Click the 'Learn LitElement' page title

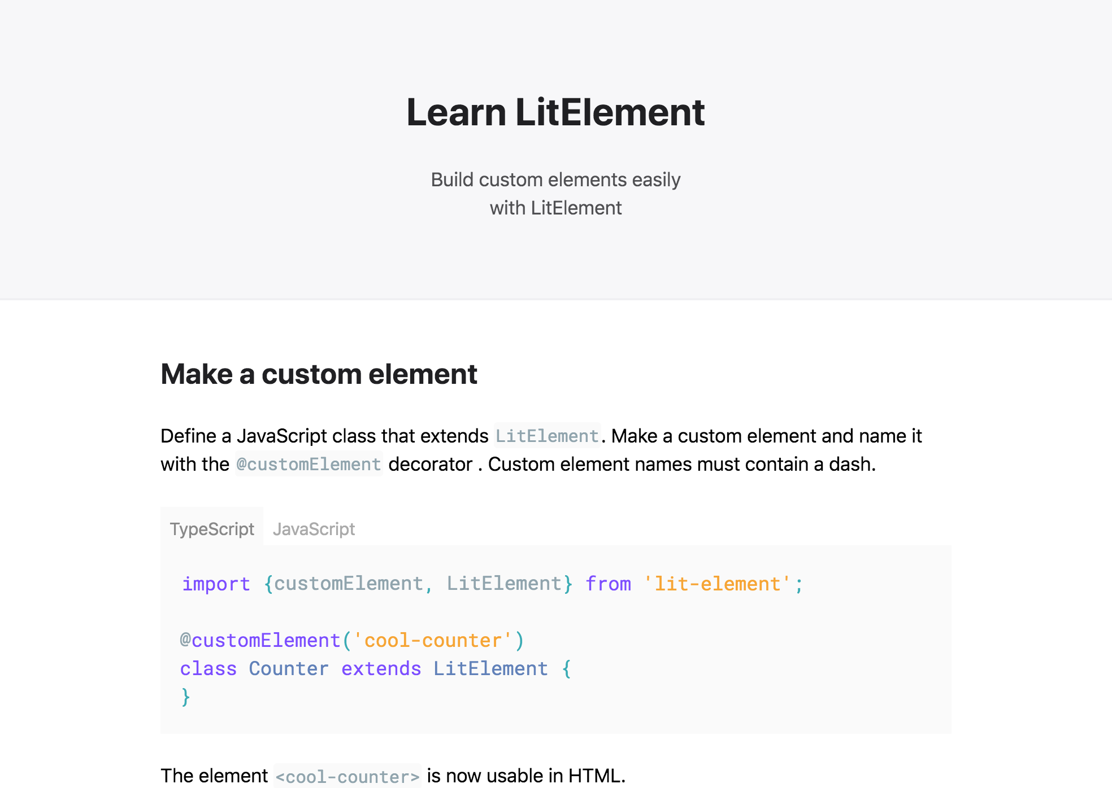tap(555, 112)
